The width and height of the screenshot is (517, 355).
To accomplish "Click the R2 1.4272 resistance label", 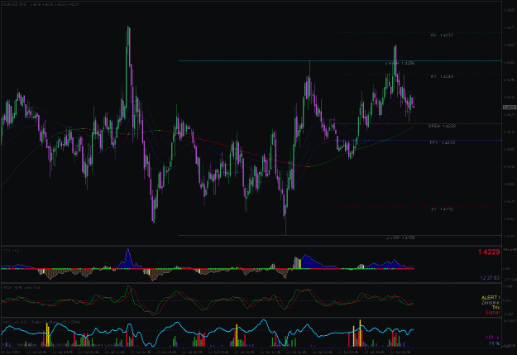I will (442, 35).
